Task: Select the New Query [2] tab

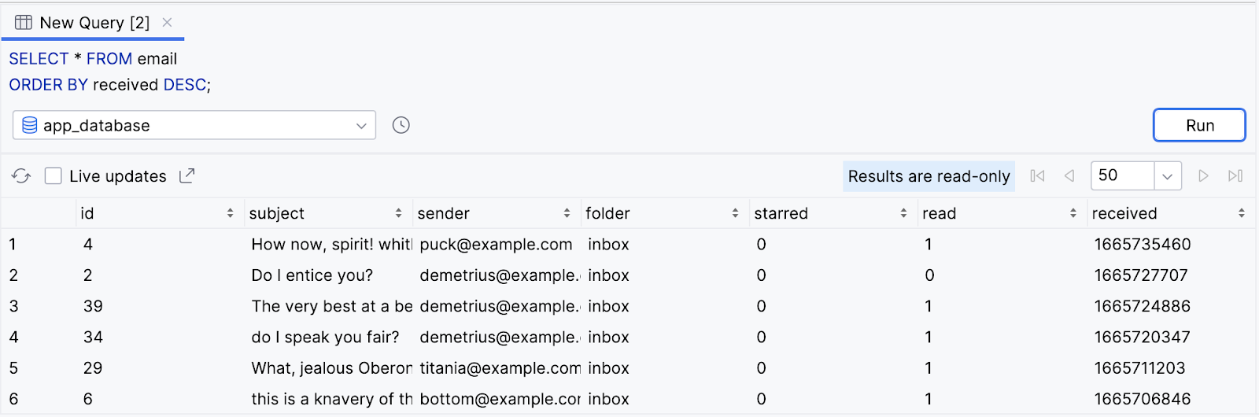Action: [93, 23]
